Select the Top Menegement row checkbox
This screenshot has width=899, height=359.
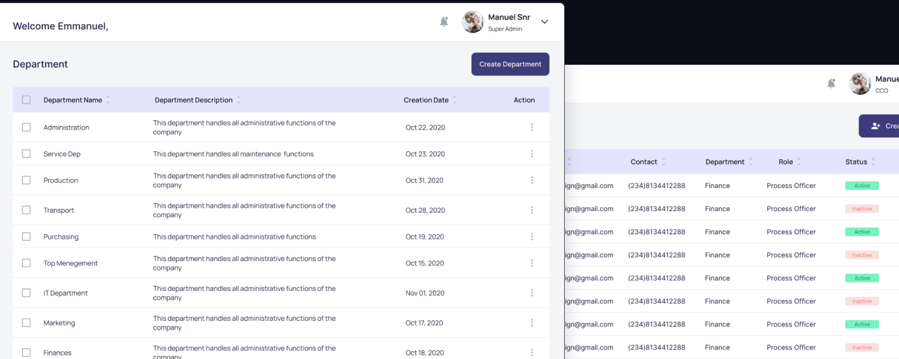pyautogui.click(x=26, y=263)
